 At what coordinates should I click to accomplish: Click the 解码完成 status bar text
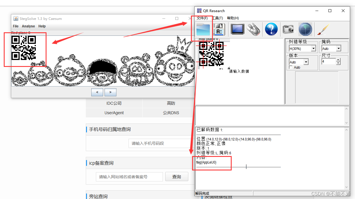[x=202, y=194]
